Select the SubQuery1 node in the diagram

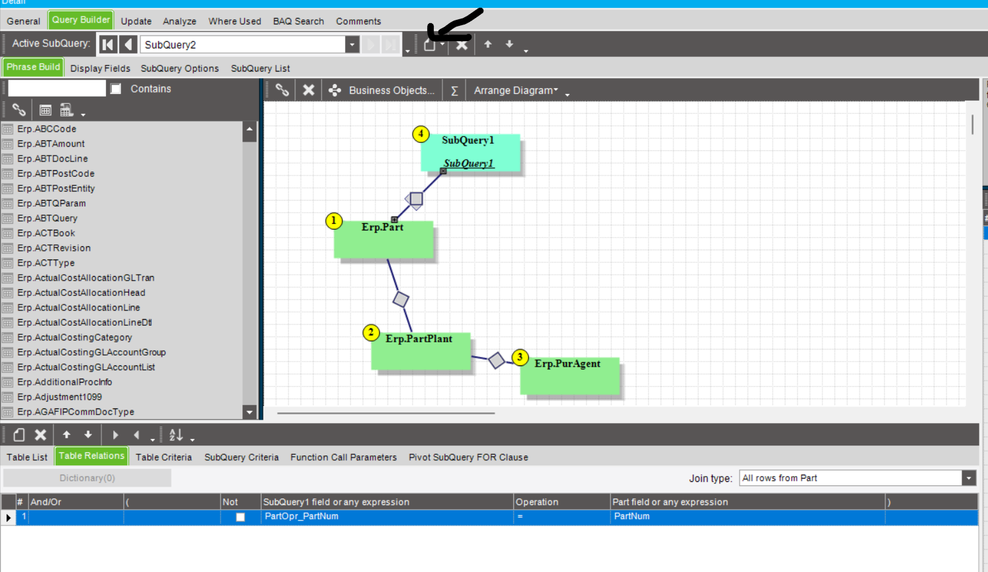pos(470,153)
